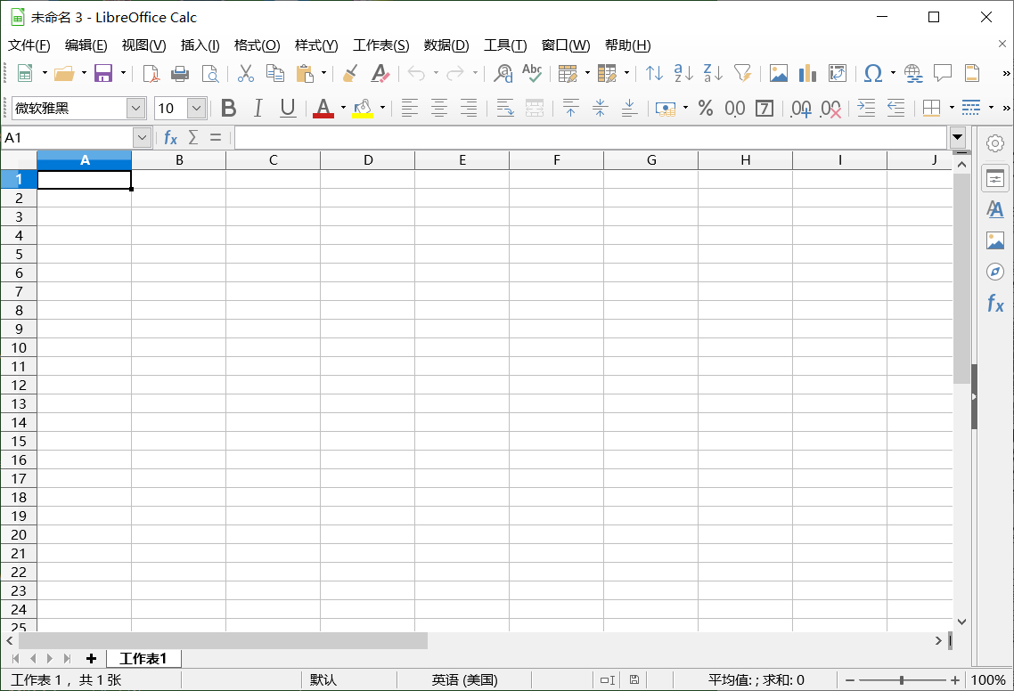Image resolution: width=1014 pixels, height=691 pixels.
Task: Select the Clone Formatting brush
Action: tap(349, 73)
